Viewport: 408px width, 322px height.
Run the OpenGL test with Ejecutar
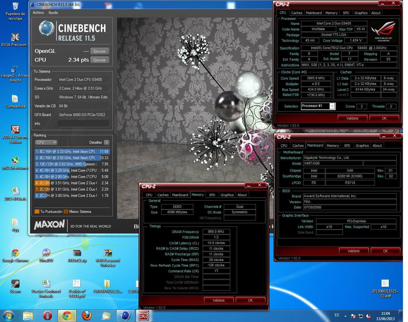tap(100, 51)
